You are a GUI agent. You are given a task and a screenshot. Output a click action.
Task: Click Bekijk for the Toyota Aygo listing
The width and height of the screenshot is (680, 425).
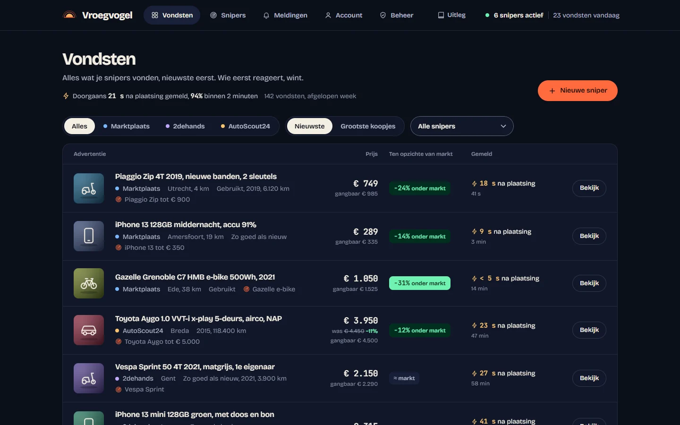pyautogui.click(x=589, y=330)
